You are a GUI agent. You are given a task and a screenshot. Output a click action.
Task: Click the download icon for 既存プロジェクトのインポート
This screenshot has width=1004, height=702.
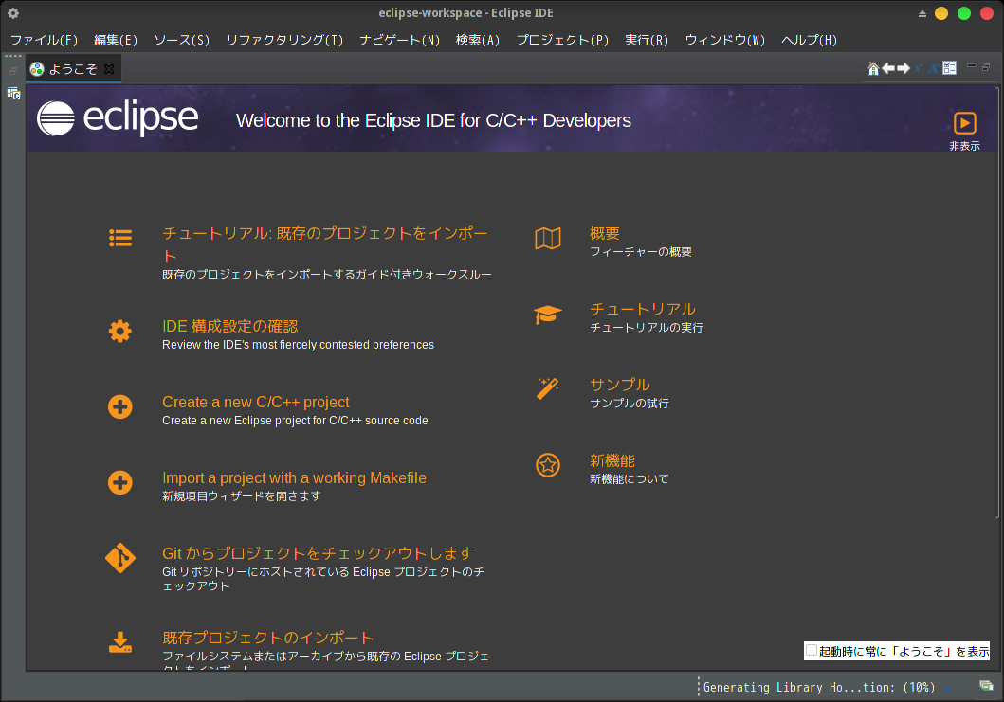coord(120,642)
